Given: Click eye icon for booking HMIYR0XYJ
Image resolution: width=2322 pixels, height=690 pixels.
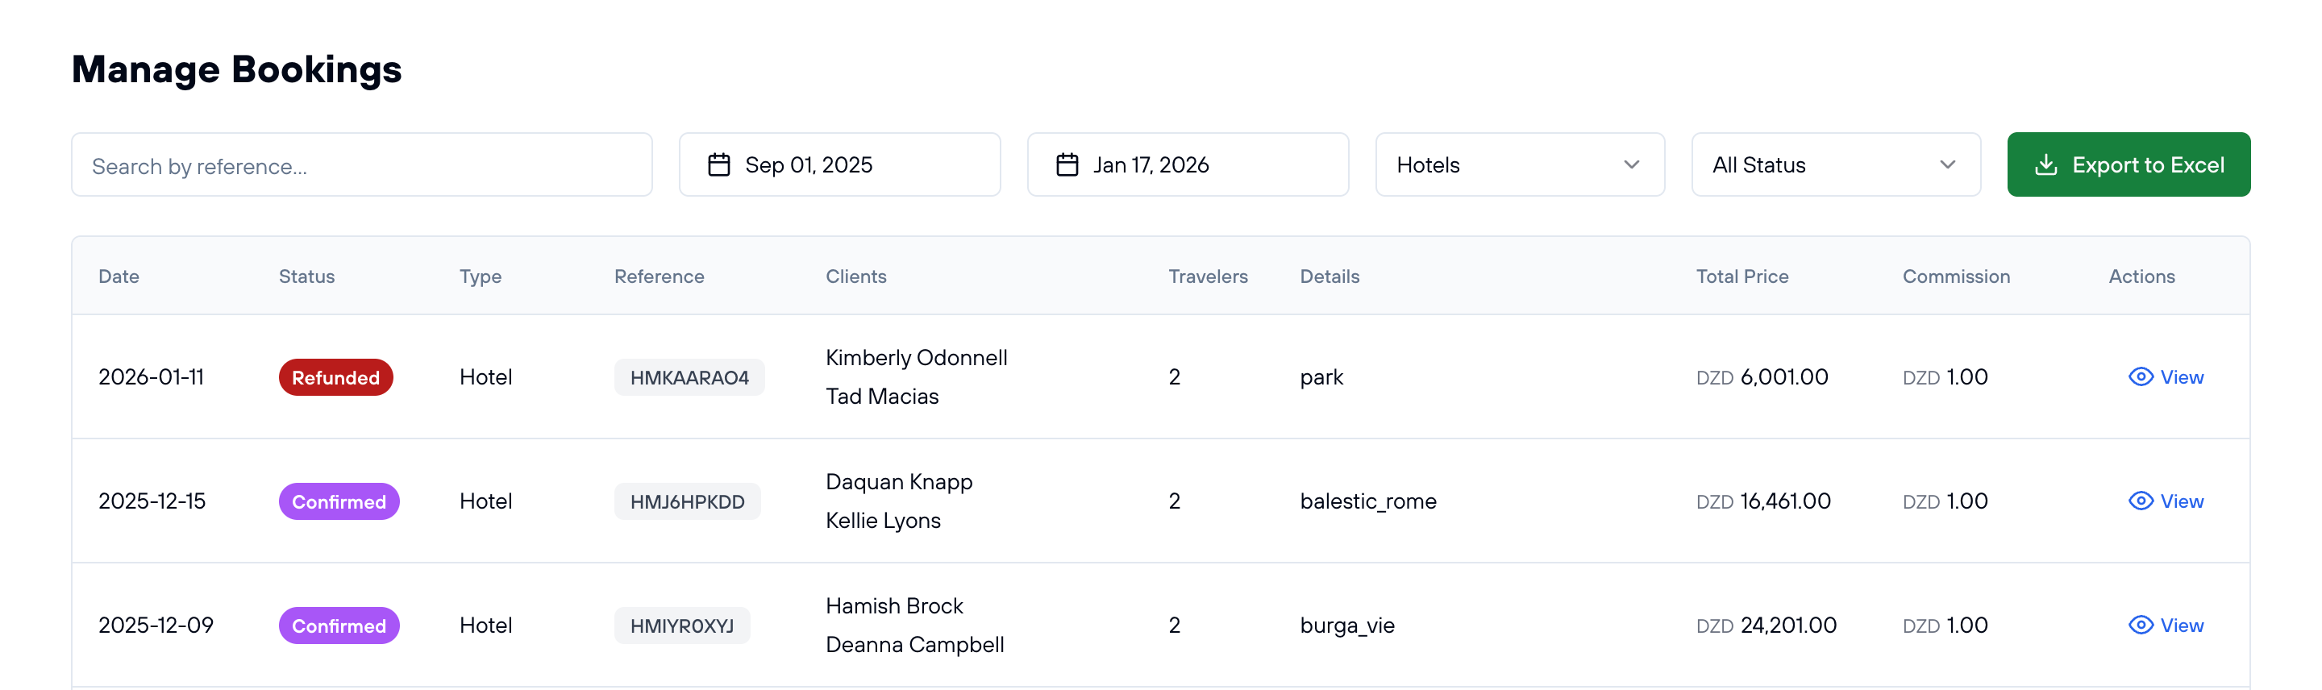Looking at the screenshot, I should coord(2140,626).
